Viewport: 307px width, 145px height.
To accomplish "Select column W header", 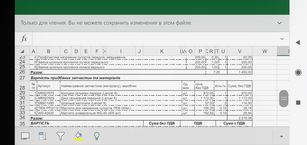I will pyautogui.click(x=264, y=51).
